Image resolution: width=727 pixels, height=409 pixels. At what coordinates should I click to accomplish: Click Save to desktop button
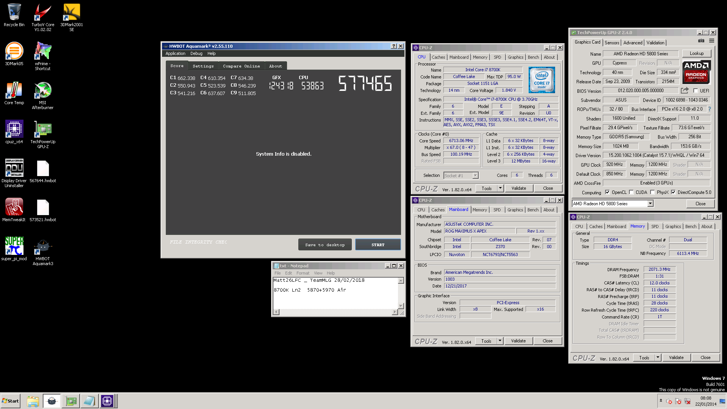point(325,245)
